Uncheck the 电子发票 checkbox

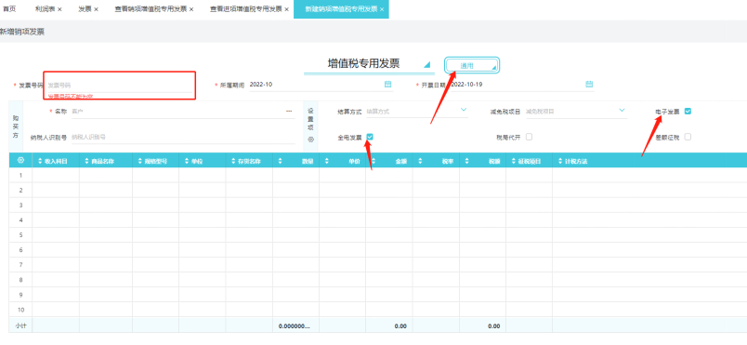(688, 111)
